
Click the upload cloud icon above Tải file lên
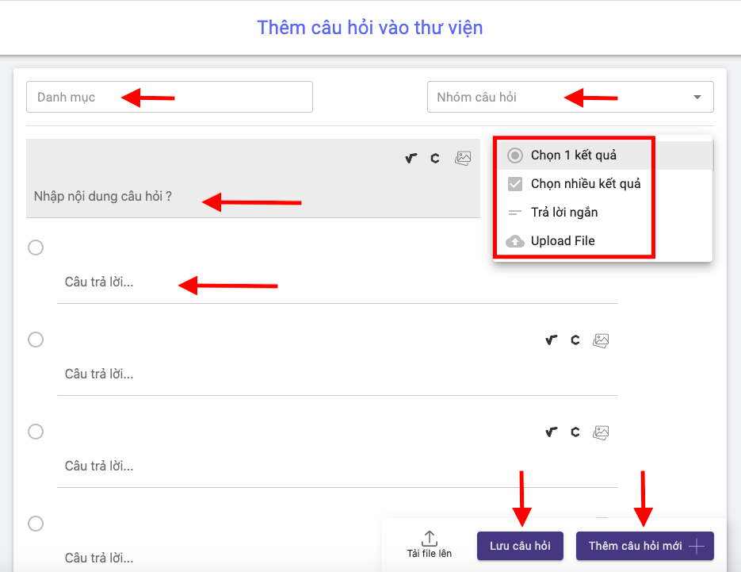pos(430,538)
